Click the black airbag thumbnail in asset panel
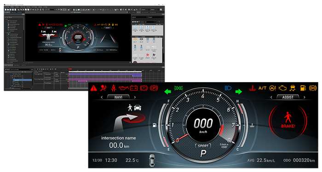This screenshot has height=172, width=322. [x=154, y=55]
